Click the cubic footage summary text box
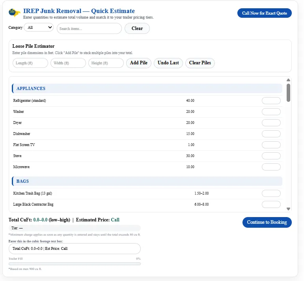The height and width of the screenshot is (281, 304). 75,249
